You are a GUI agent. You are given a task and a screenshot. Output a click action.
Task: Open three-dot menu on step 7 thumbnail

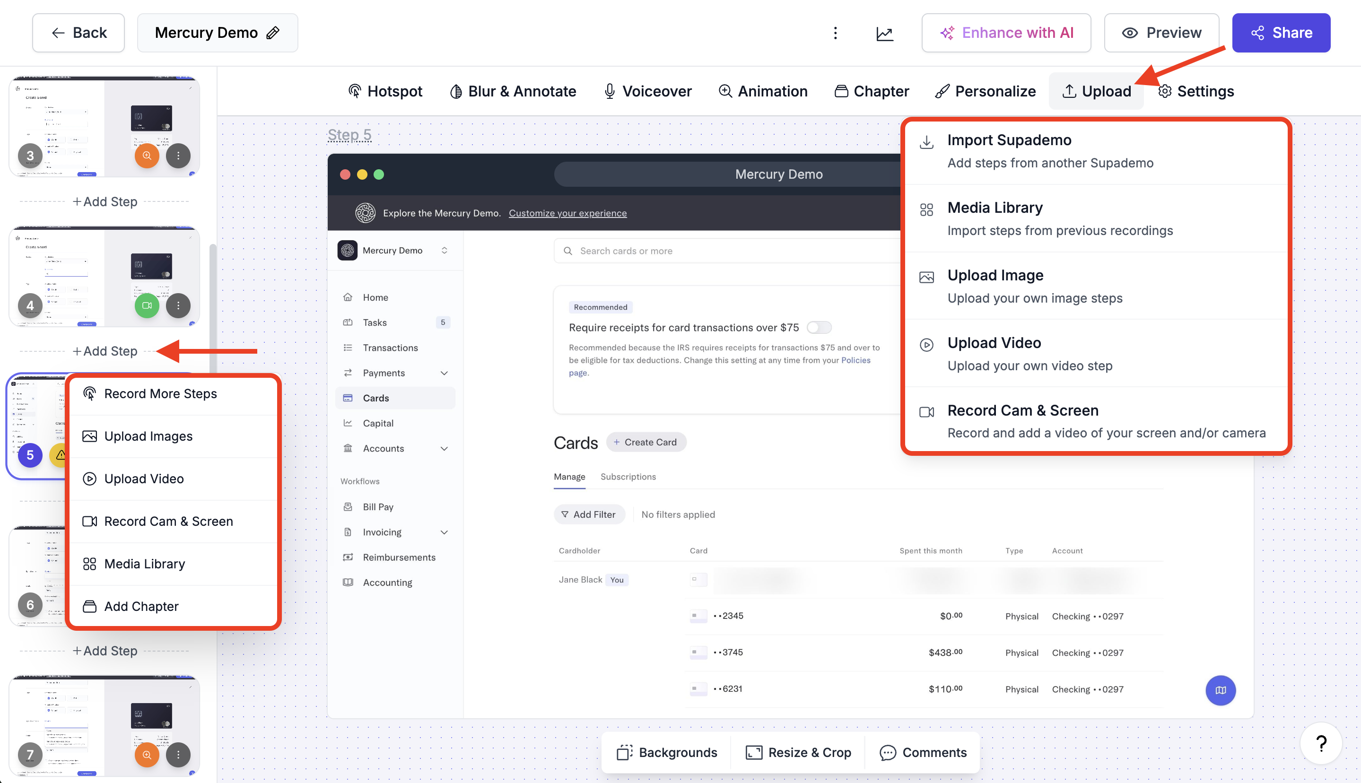point(178,755)
